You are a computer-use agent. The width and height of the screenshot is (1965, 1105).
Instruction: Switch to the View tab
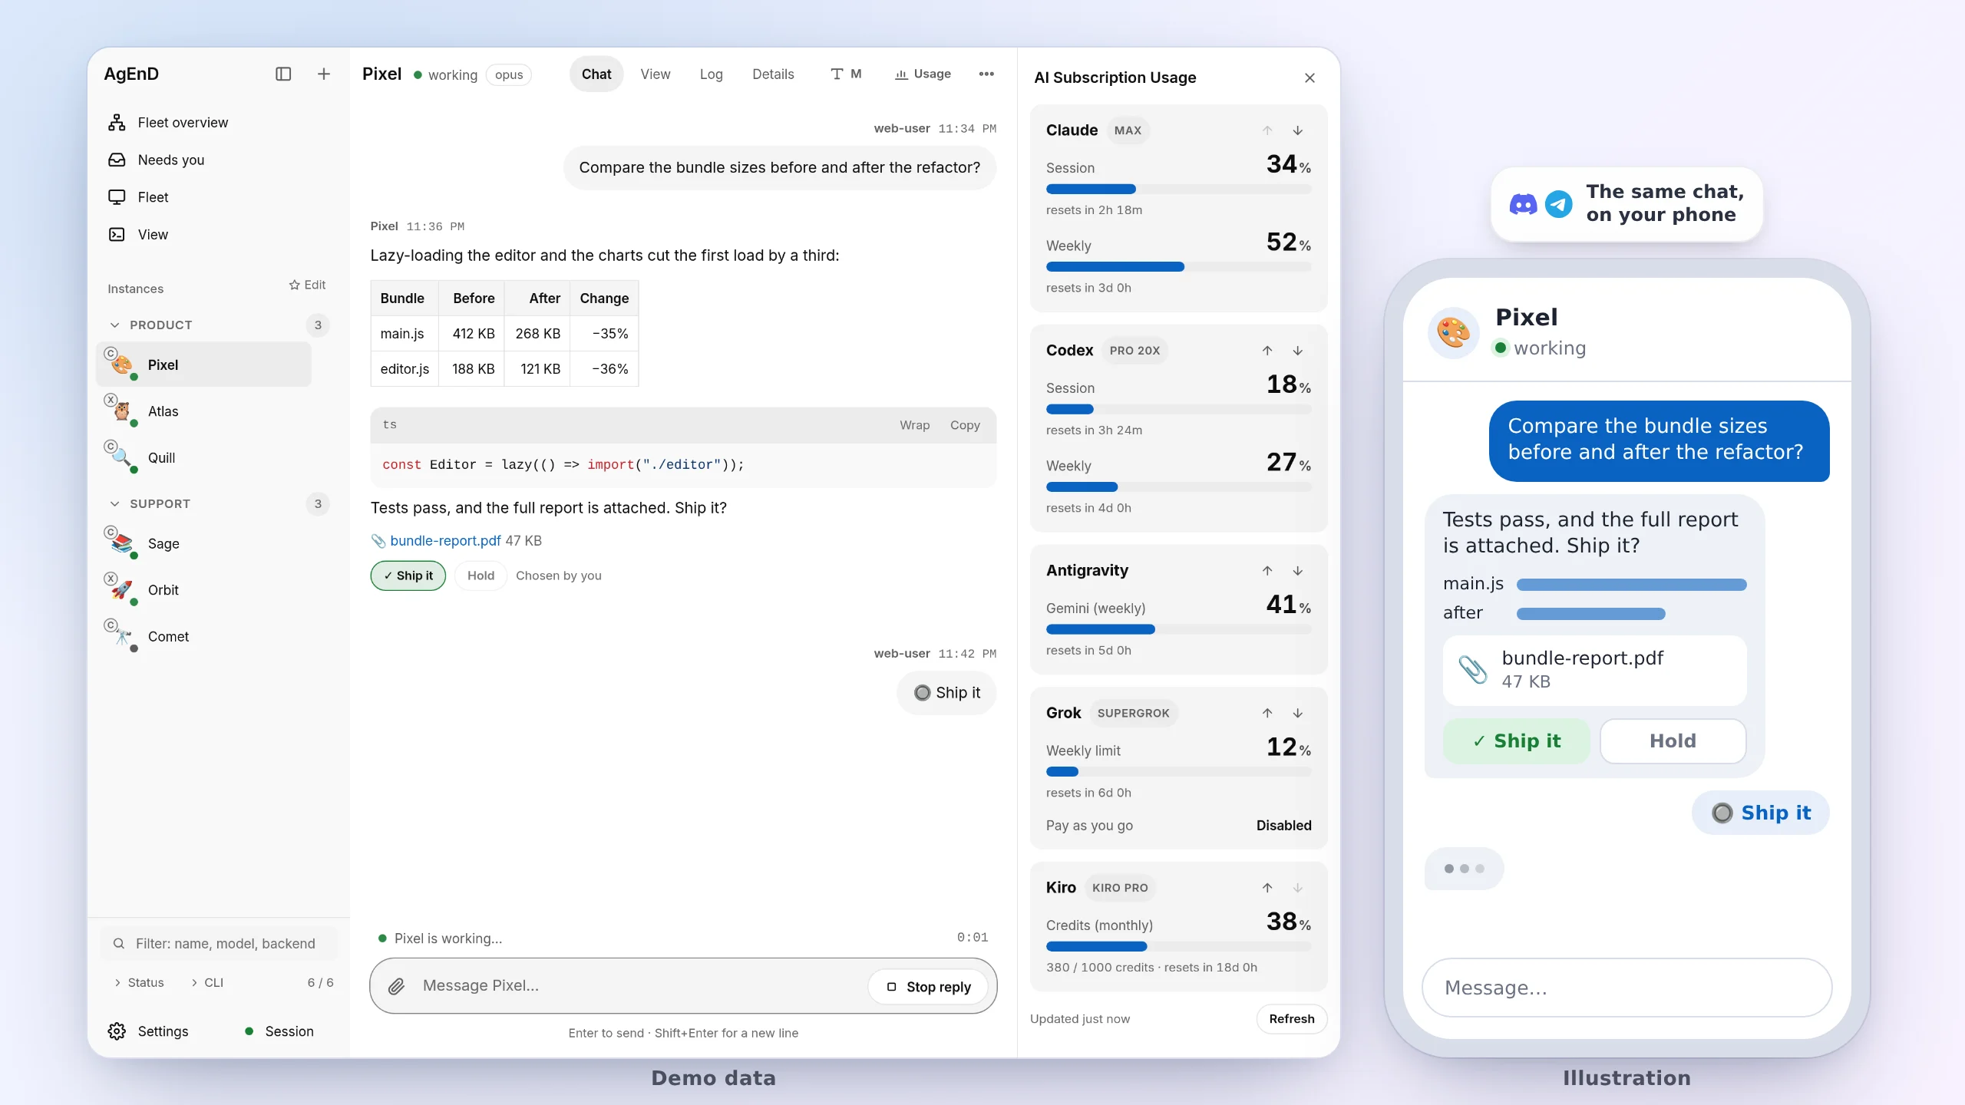tap(656, 74)
